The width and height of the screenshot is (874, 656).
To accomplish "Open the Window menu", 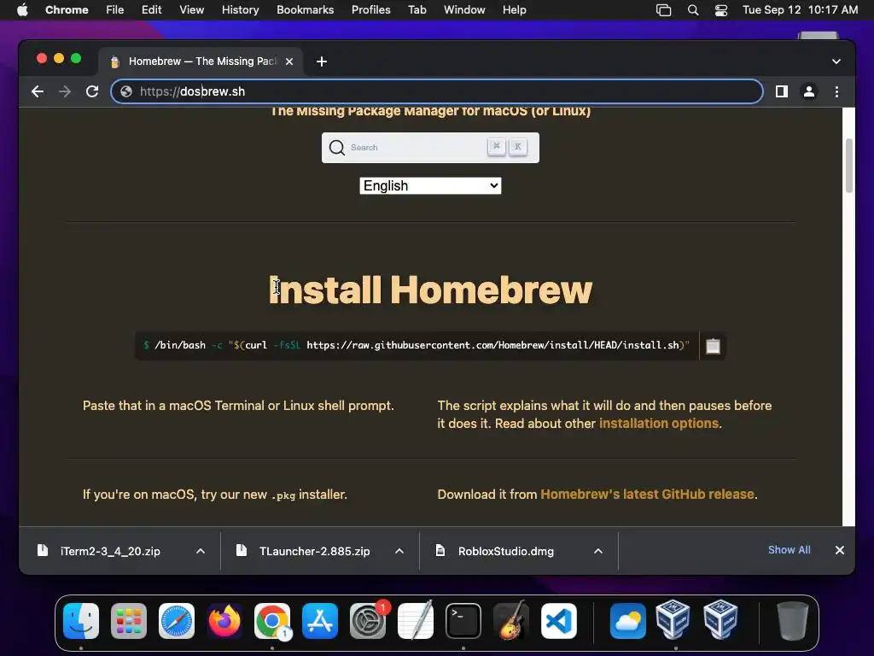I will 464,10.
